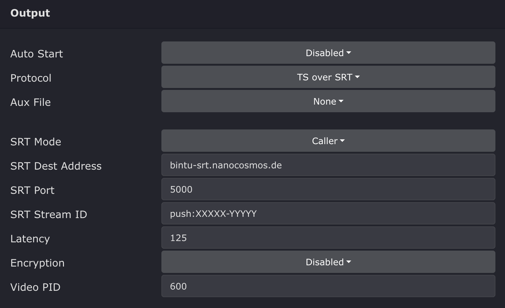Open the Auto Start dropdown

[328, 53]
